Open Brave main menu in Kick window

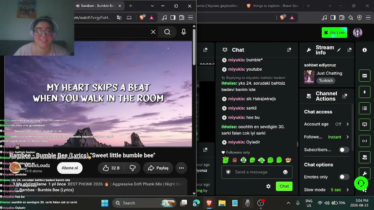(x=368, y=18)
